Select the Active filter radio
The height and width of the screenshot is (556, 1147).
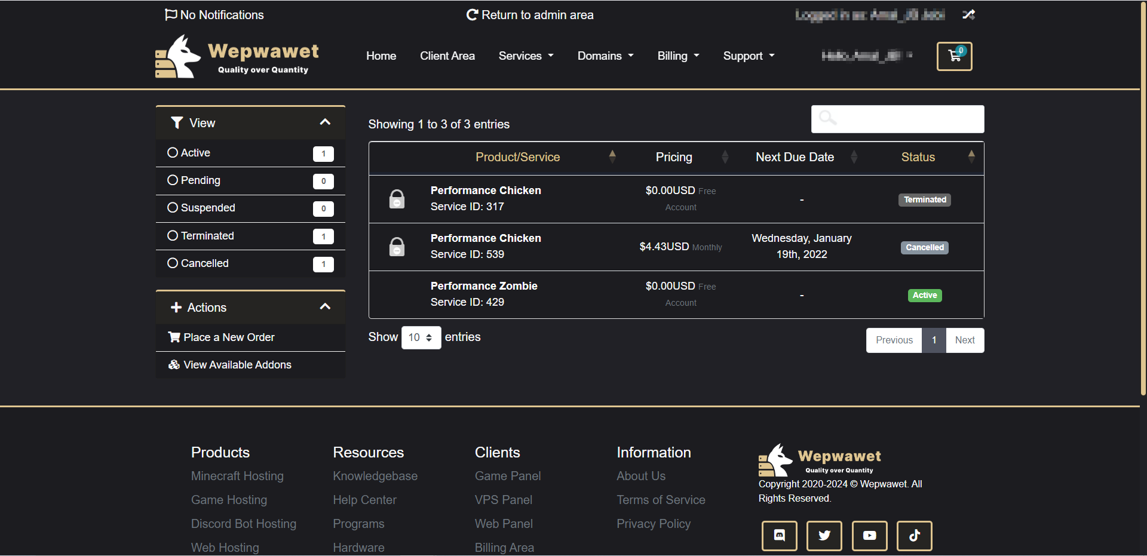(x=173, y=152)
